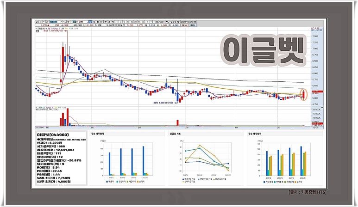Select the 60 interval button
The height and width of the screenshot is (207, 358).
(143, 22)
